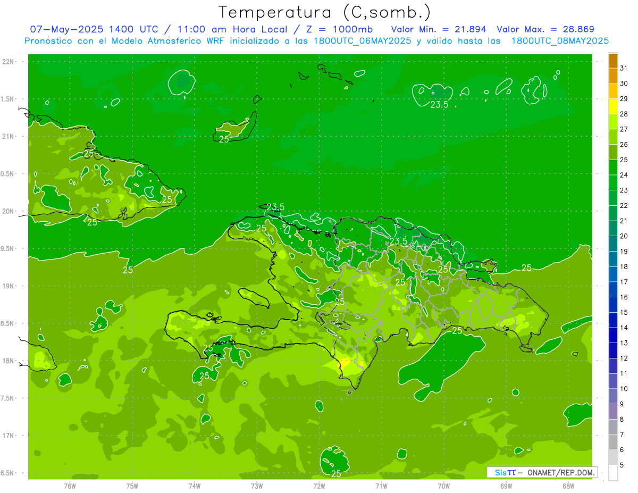638x493 pixels.
Task: Click the colorbar scale value "6"
Action: coord(622,450)
